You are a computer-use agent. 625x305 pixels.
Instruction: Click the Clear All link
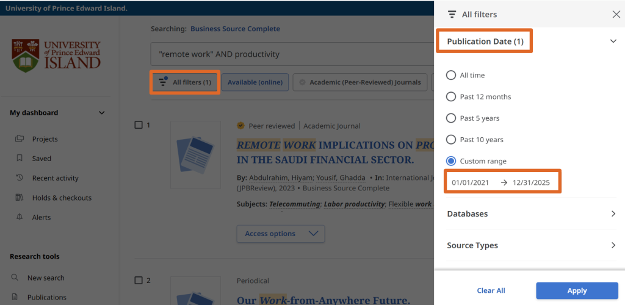click(x=491, y=291)
